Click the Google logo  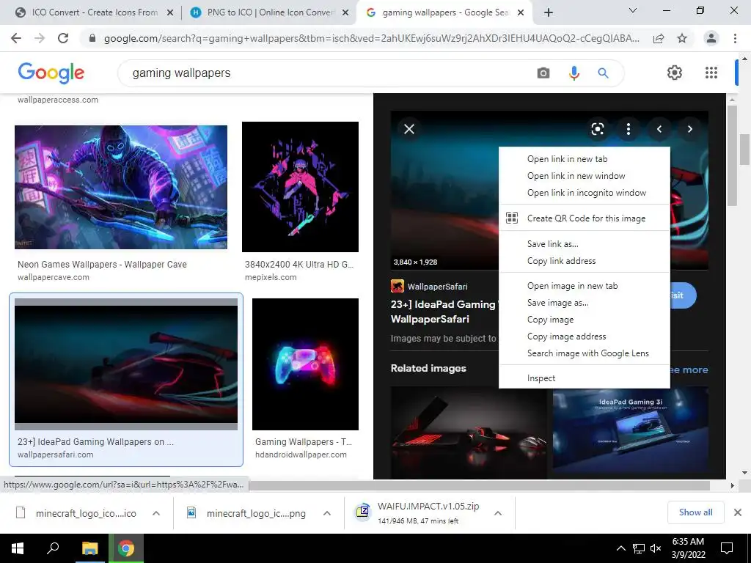coord(51,73)
